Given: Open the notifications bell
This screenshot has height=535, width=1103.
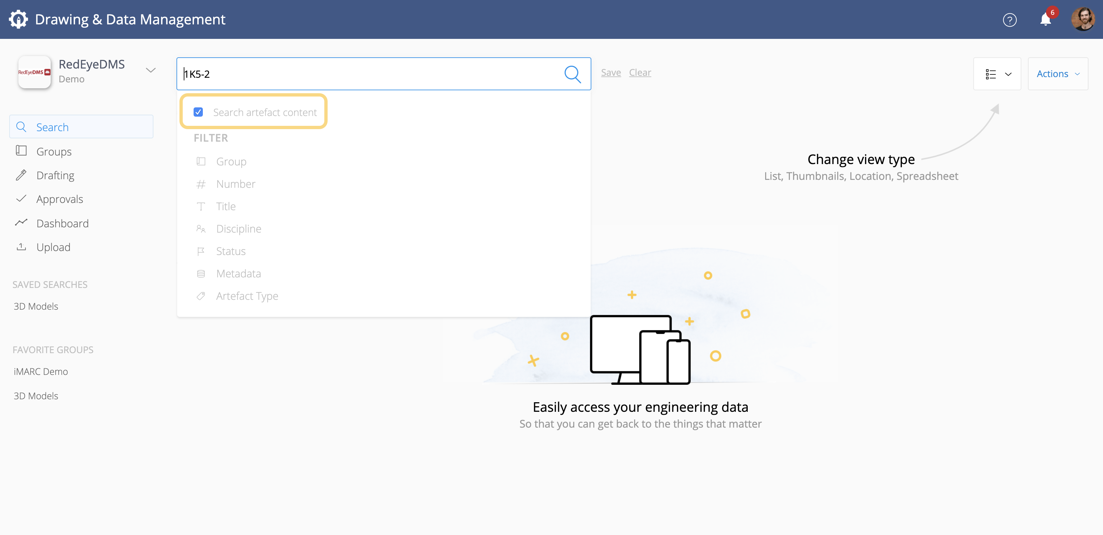Looking at the screenshot, I should (1045, 20).
